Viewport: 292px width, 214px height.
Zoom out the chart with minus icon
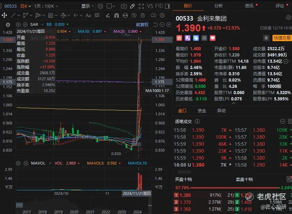coord(162,25)
